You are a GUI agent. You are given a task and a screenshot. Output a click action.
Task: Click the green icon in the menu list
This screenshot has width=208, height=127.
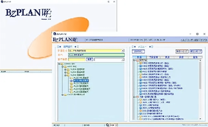(x=141, y=72)
